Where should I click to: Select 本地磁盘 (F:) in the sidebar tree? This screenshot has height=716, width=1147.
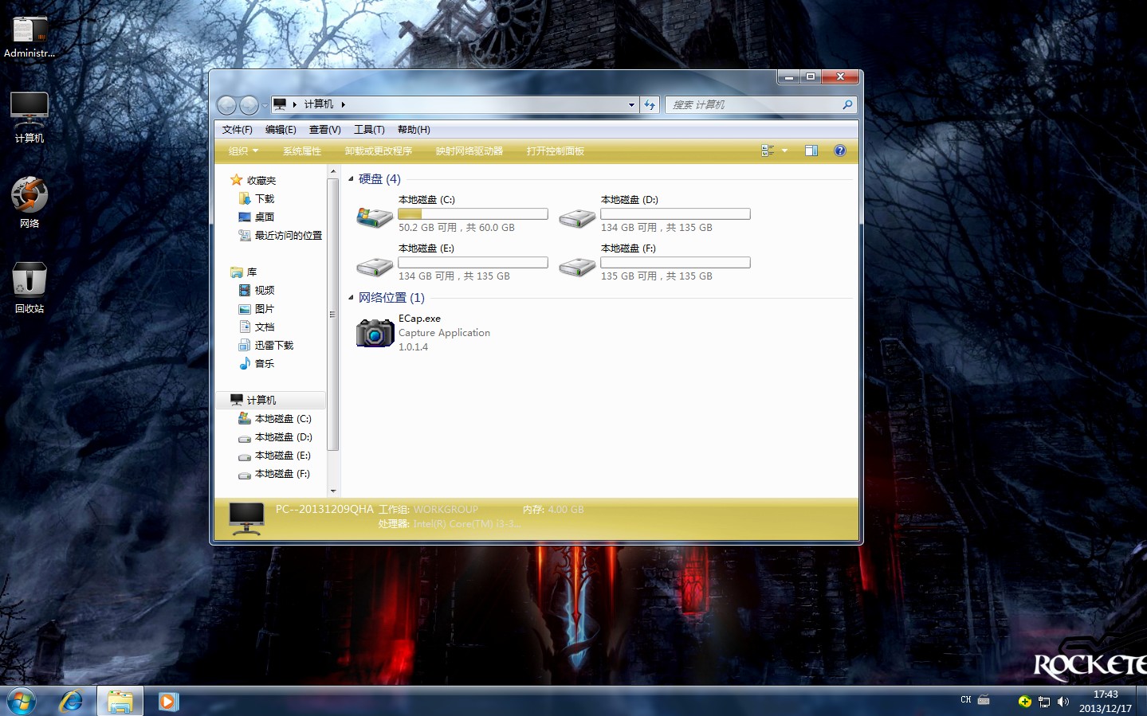pos(274,473)
